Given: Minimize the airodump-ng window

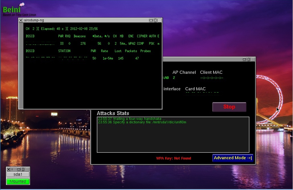Looking at the screenshot, I should (150, 20).
